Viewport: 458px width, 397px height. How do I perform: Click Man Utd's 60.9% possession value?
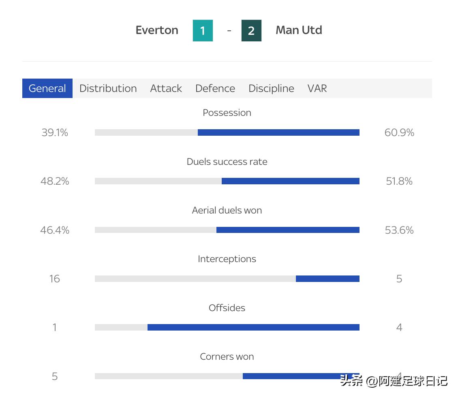click(x=399, y=132)
